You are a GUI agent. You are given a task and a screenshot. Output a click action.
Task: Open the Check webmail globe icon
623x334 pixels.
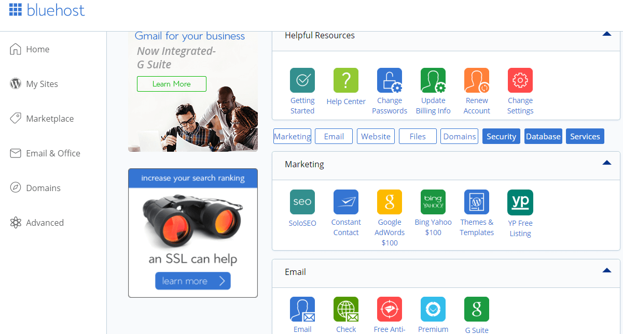[x=346, y=309]
